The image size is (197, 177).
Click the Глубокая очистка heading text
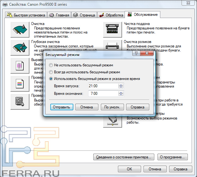(x=45, y=42)
